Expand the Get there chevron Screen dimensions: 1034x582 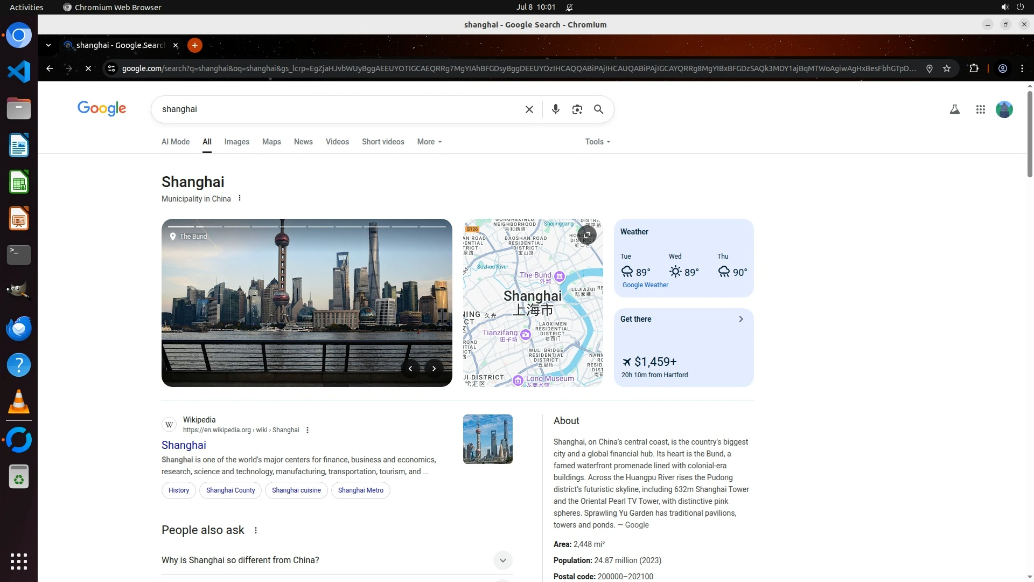pyautogui.click(x=740, y=319)
